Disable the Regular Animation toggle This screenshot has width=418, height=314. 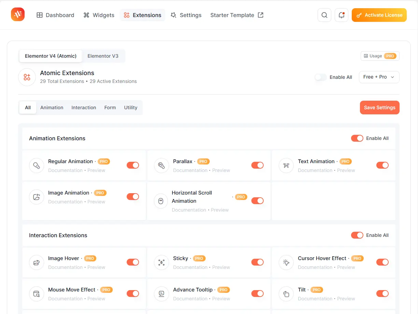pos(133,165)
